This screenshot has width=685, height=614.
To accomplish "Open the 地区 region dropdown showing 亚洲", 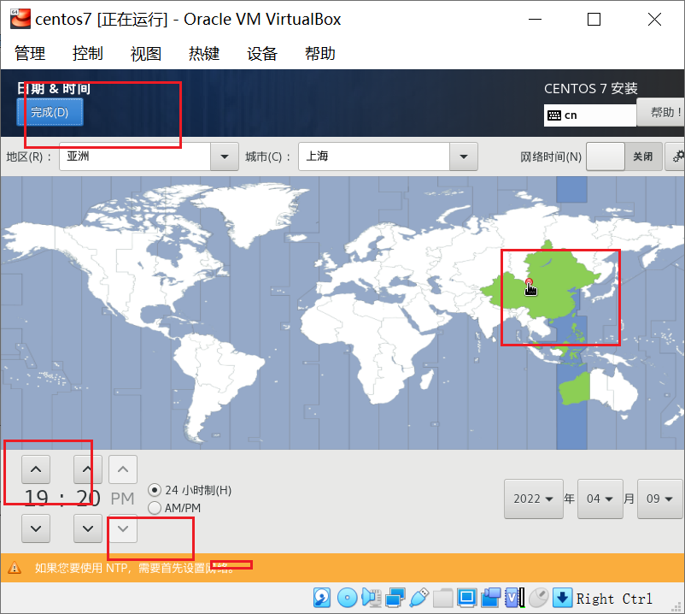I will 149,156.
